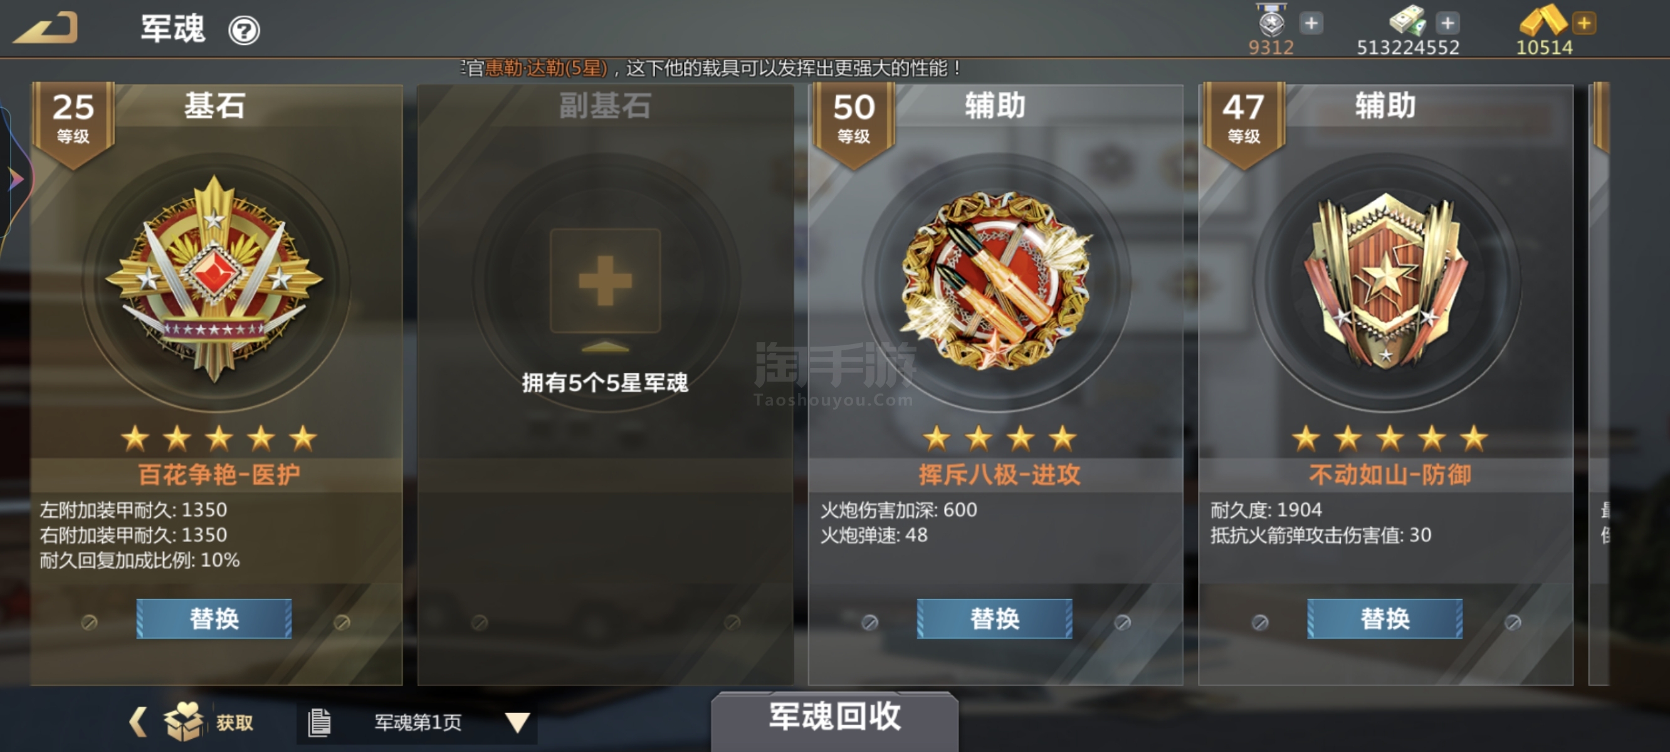Screen dimensions: 1670x752
Task: Click the 百花争艳-医护 emblem
Action: tap(214, 279)
